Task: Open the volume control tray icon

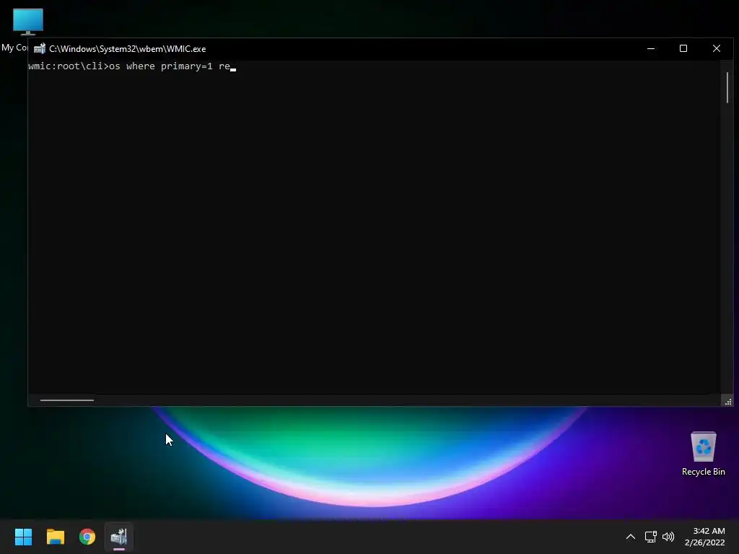Action: [x=668, y=537]
